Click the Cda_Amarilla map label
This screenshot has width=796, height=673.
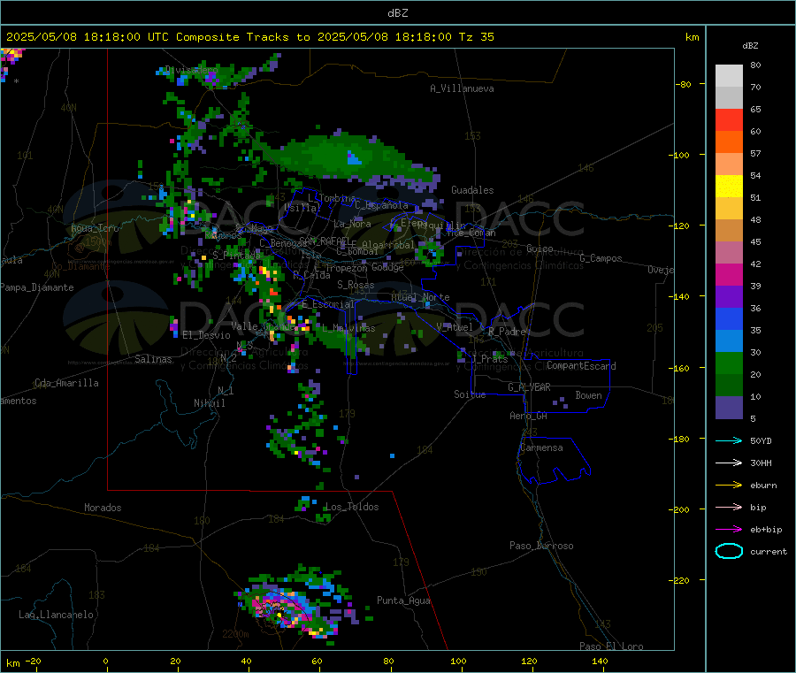pos(66,383)
